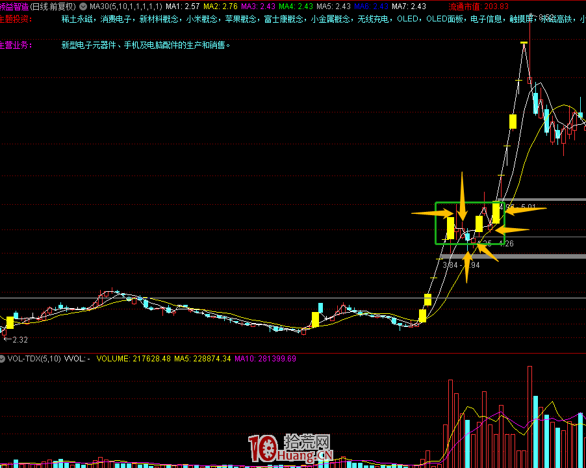This screenshot has height=468, width=586.
Task: Click the 消费电子 concept
Action: pyautogui.click(x=116, y=19)
